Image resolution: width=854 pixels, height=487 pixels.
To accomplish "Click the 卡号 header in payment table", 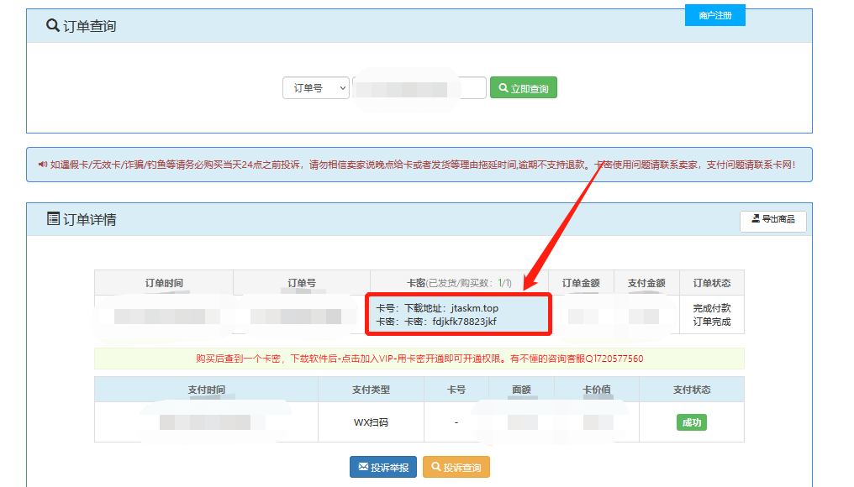I will pyautogui.click(x=456, y=390).
